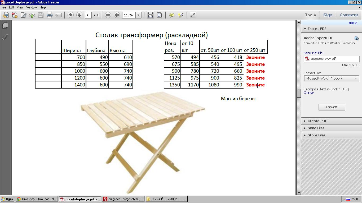Expand the Create PDF section
Screen dimensions: 362x203
click(332, 121)
